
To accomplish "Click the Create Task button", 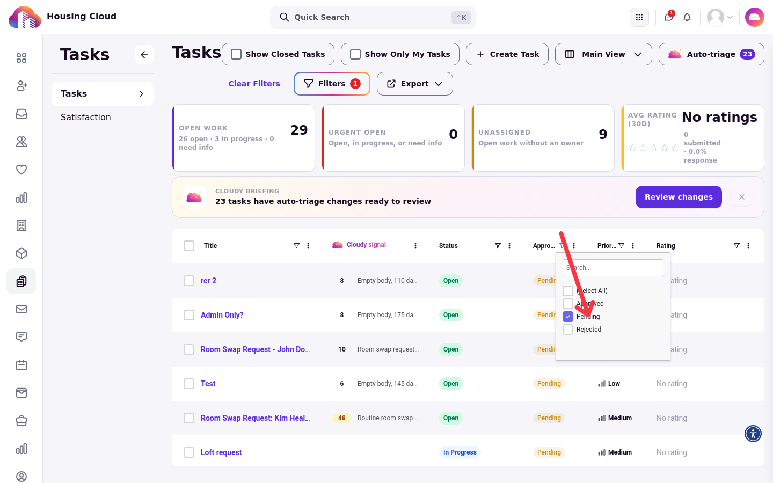I will 507,54.
